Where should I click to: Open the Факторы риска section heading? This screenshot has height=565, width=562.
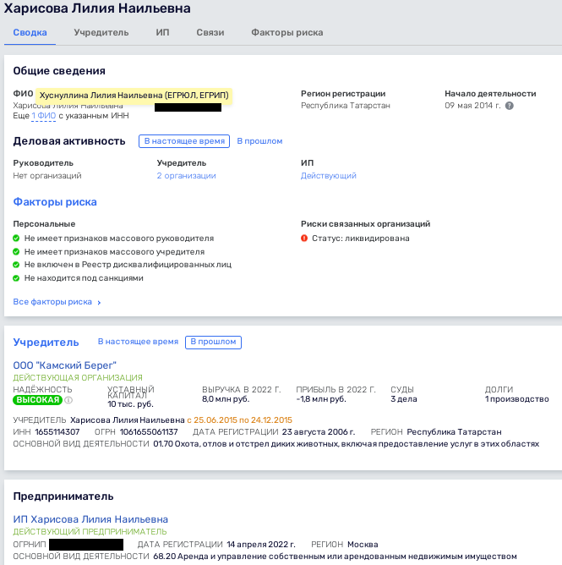point(55,202)
